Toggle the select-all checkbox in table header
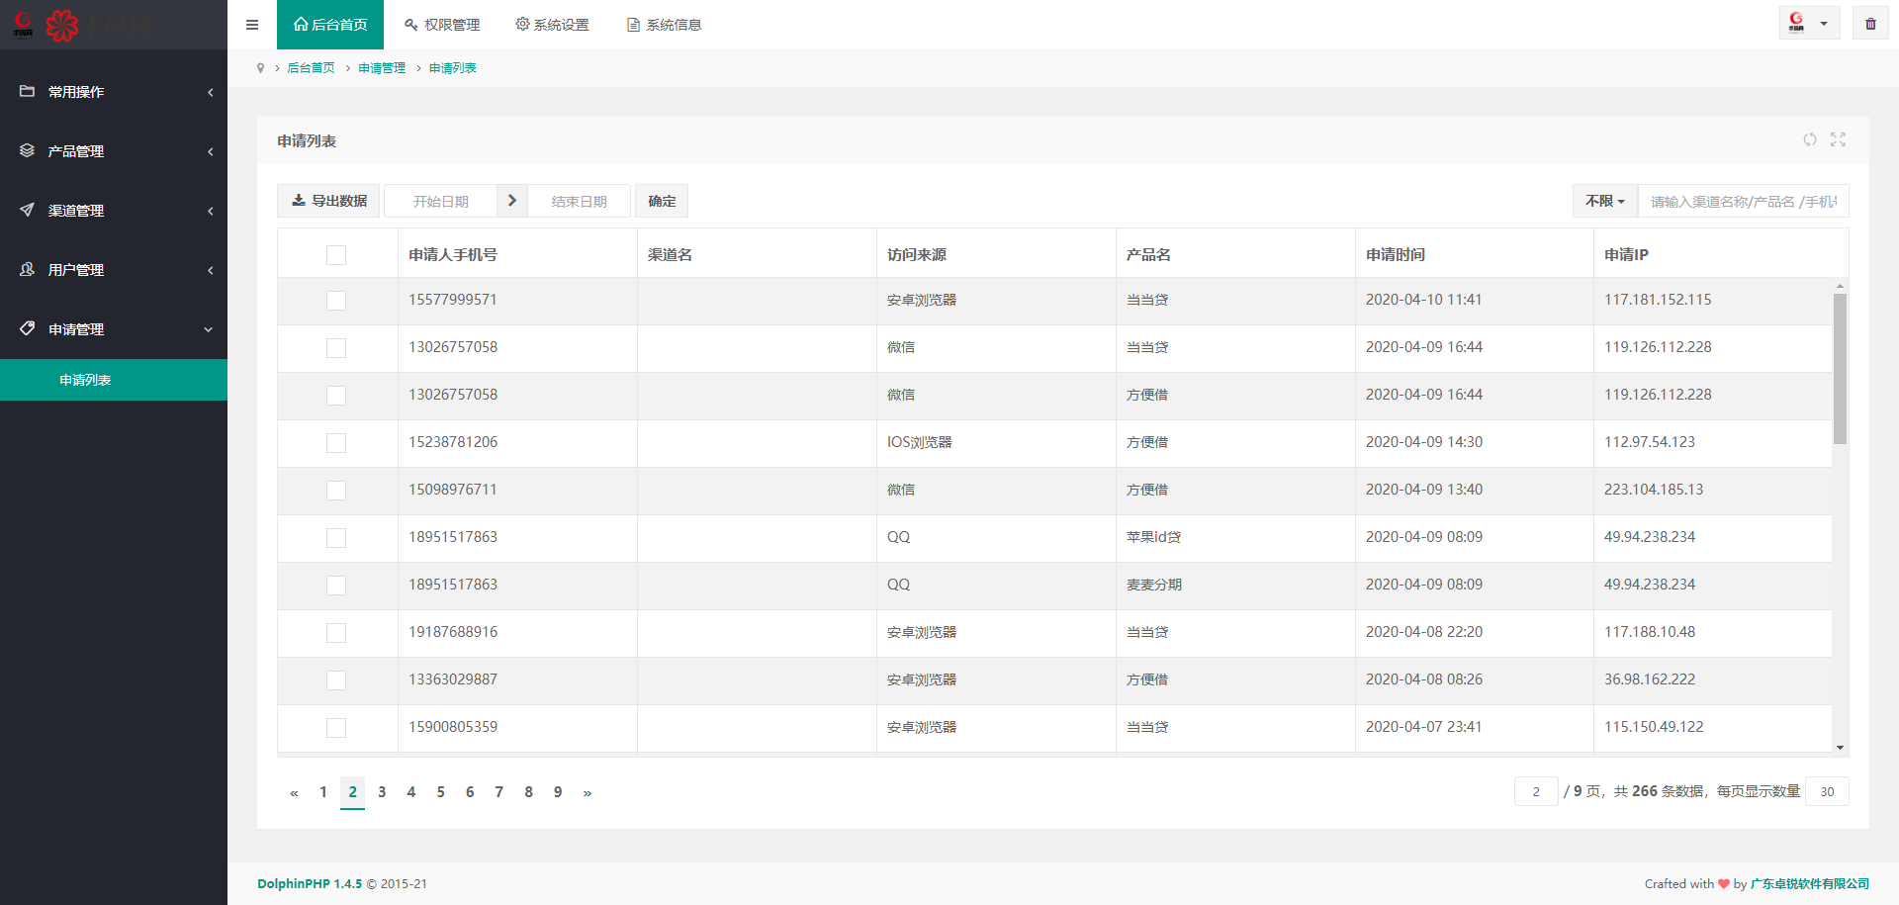 click(x=336, y=255)
